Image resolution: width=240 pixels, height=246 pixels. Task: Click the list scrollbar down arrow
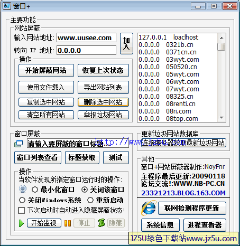(221, 118)
